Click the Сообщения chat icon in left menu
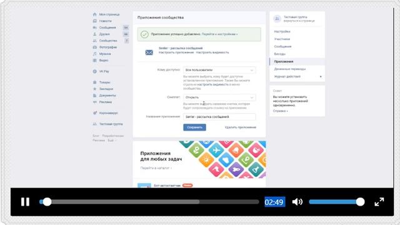The image size is (400, 225). [94, 27]
